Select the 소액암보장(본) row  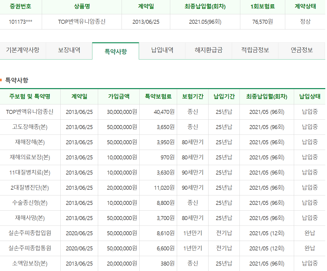coord(163,264)
